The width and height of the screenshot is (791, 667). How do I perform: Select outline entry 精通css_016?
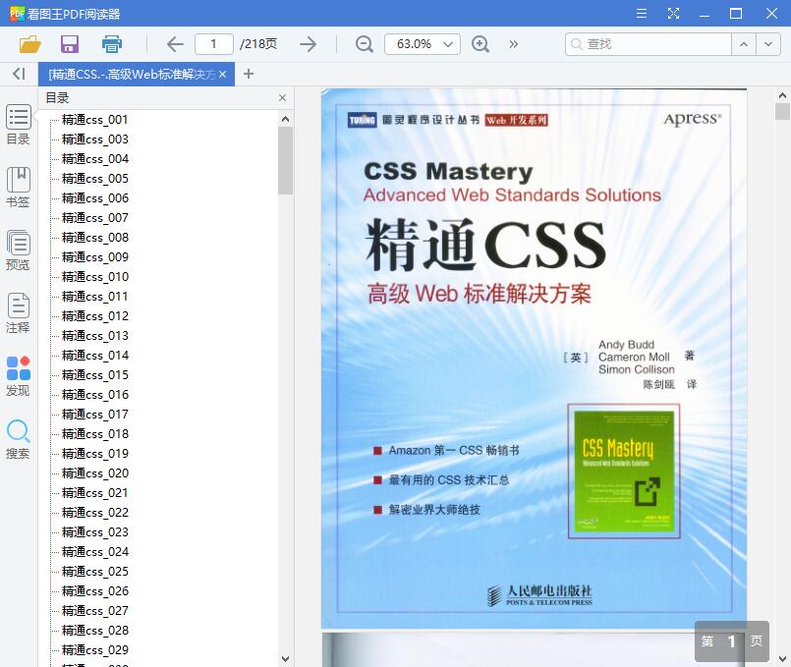pyautogui.click(x=95, y=395)
